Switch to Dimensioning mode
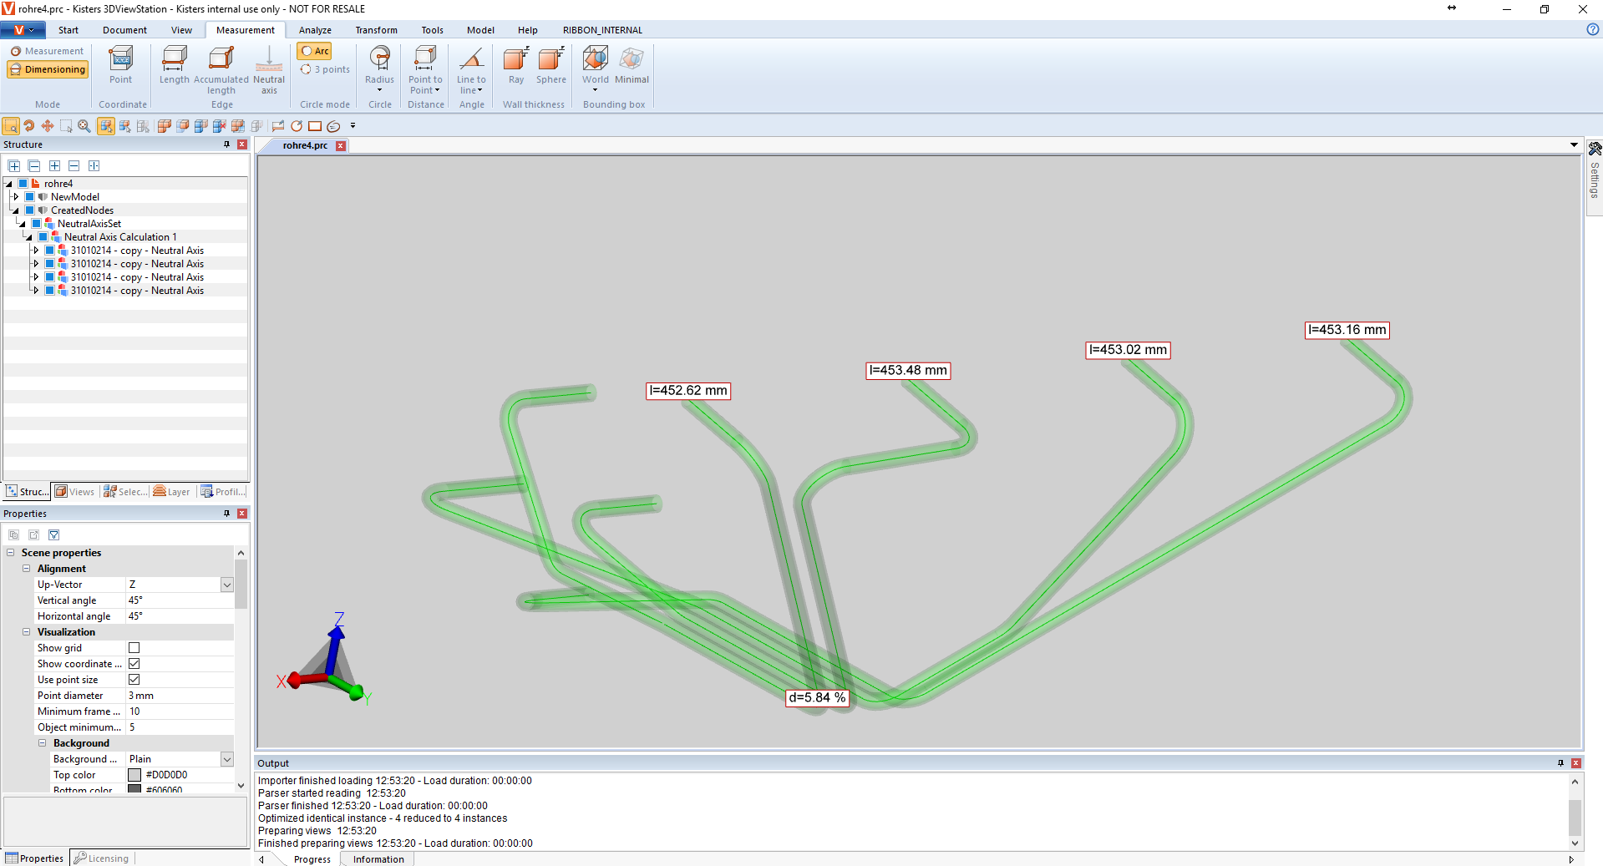Viewport: 1603px width, 866px height. [48, 69]
